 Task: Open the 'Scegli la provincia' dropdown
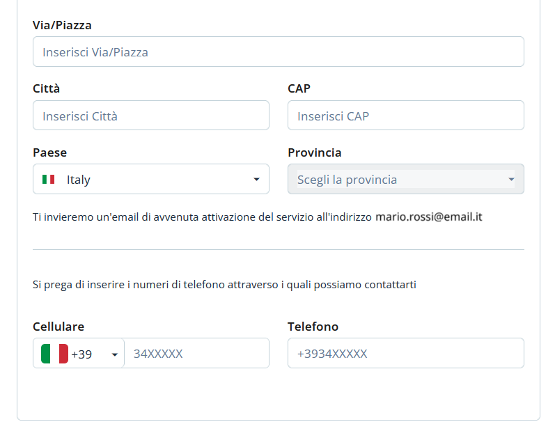click(x=405, y=180)
